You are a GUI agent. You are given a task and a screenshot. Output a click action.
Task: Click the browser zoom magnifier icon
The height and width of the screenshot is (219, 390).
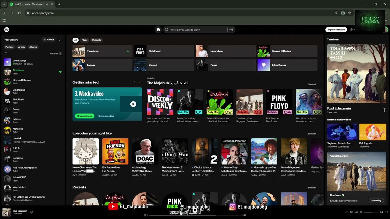tap(336, 13)
